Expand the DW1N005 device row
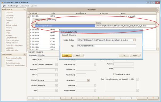The image size is (161, 102). (x=31, y=38)
